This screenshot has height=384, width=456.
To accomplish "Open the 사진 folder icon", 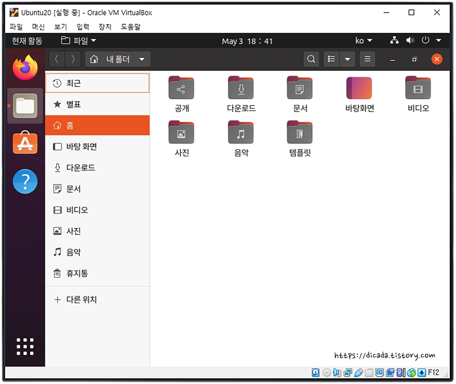I will 181,133.
